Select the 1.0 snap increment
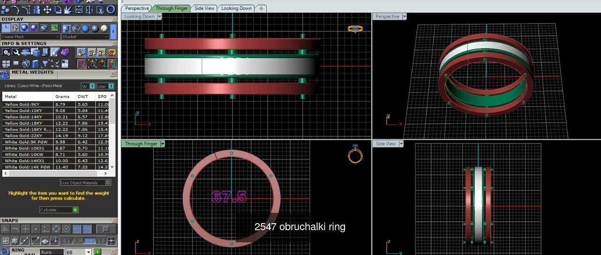The height and width of the screenshot is (255, 601). pos(100,241)
